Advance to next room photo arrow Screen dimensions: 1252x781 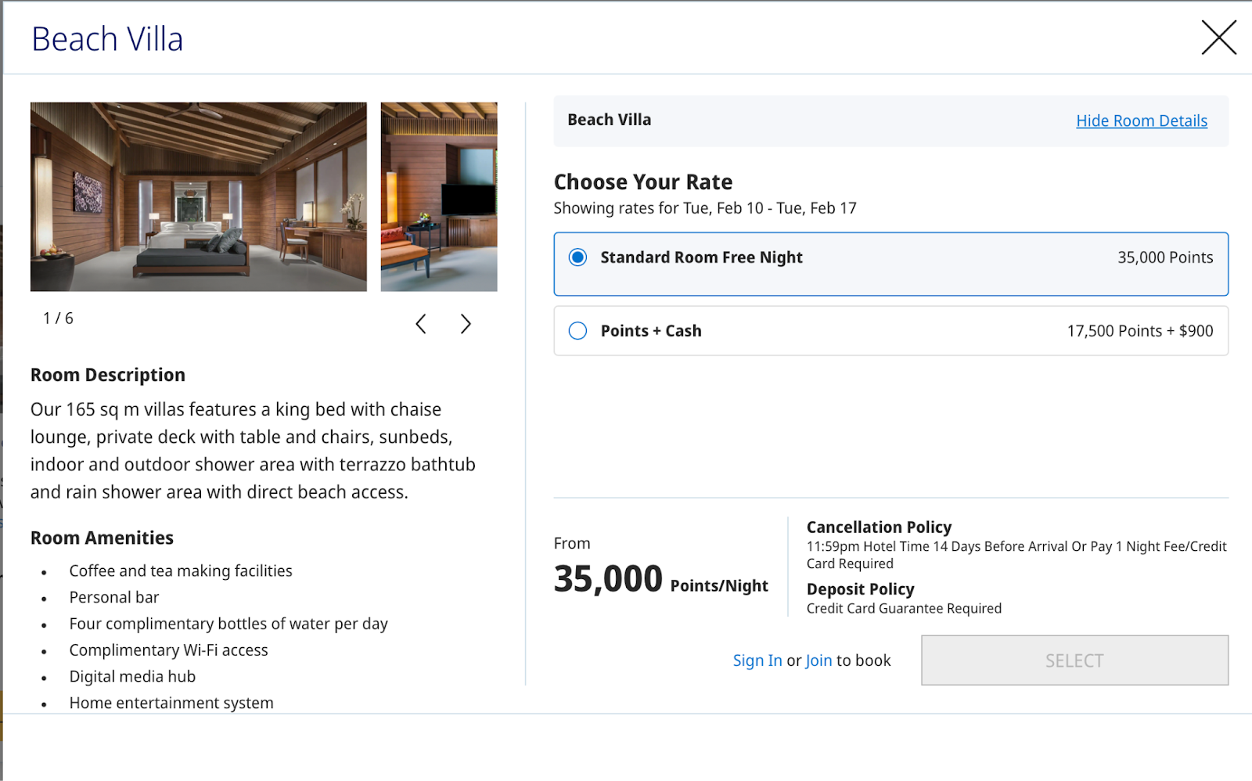coord(466,324)
